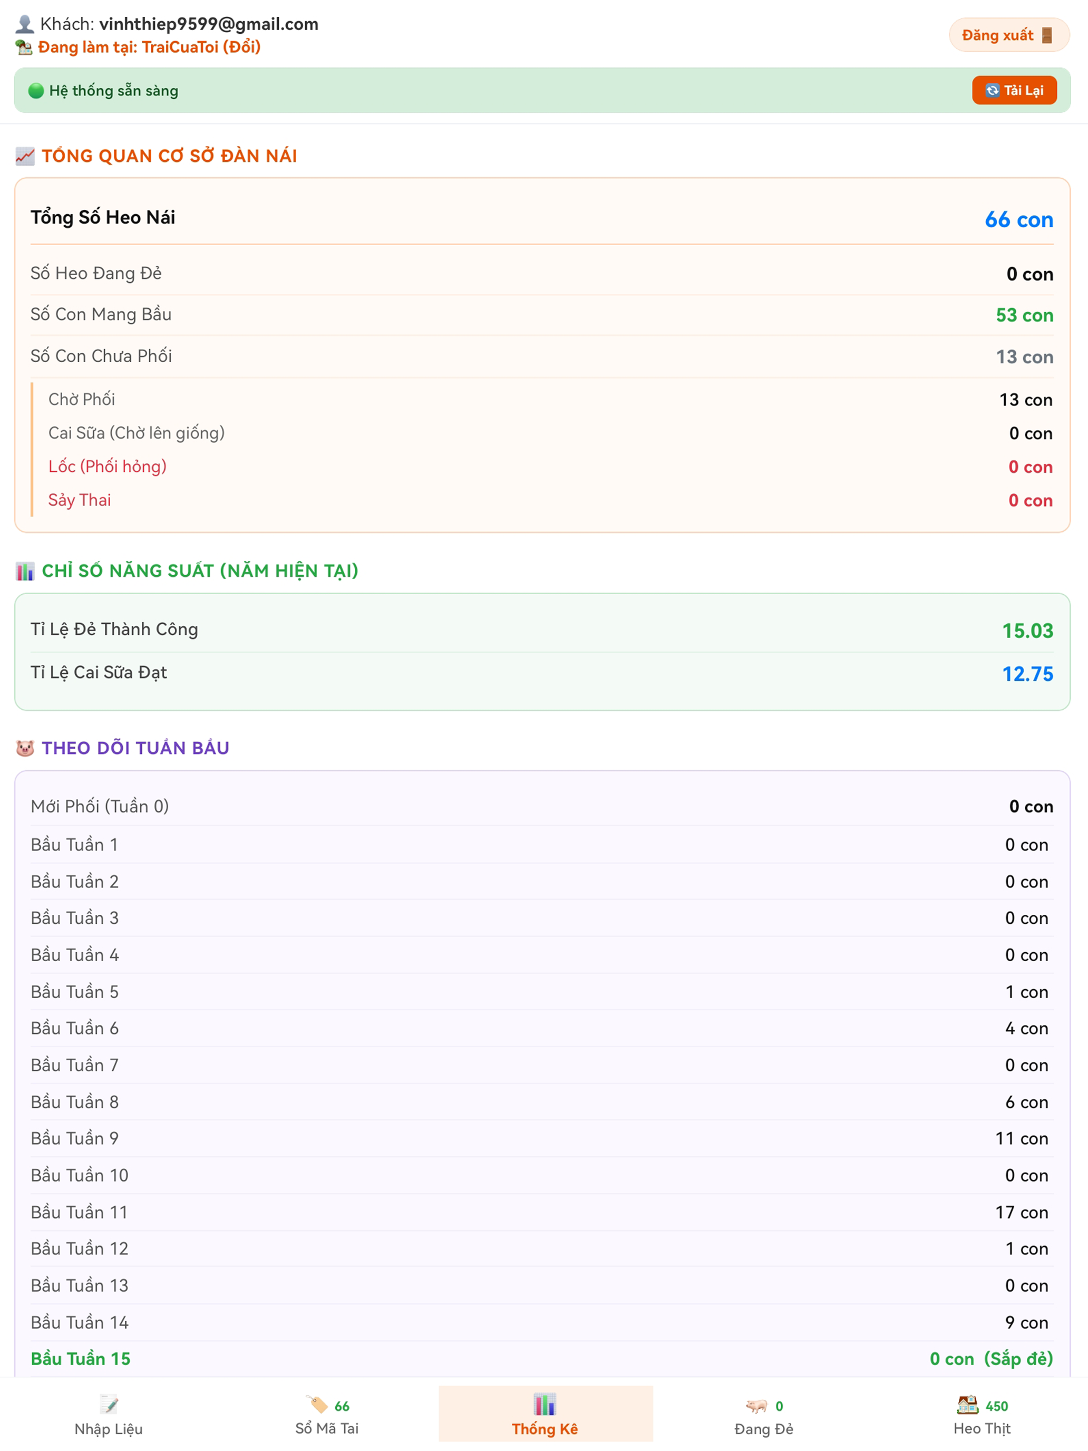This screenshot has width=1088, height=1451.
Task: Click the 66 badge on Sổ Mã Tai
Action: coord(342,1406)
